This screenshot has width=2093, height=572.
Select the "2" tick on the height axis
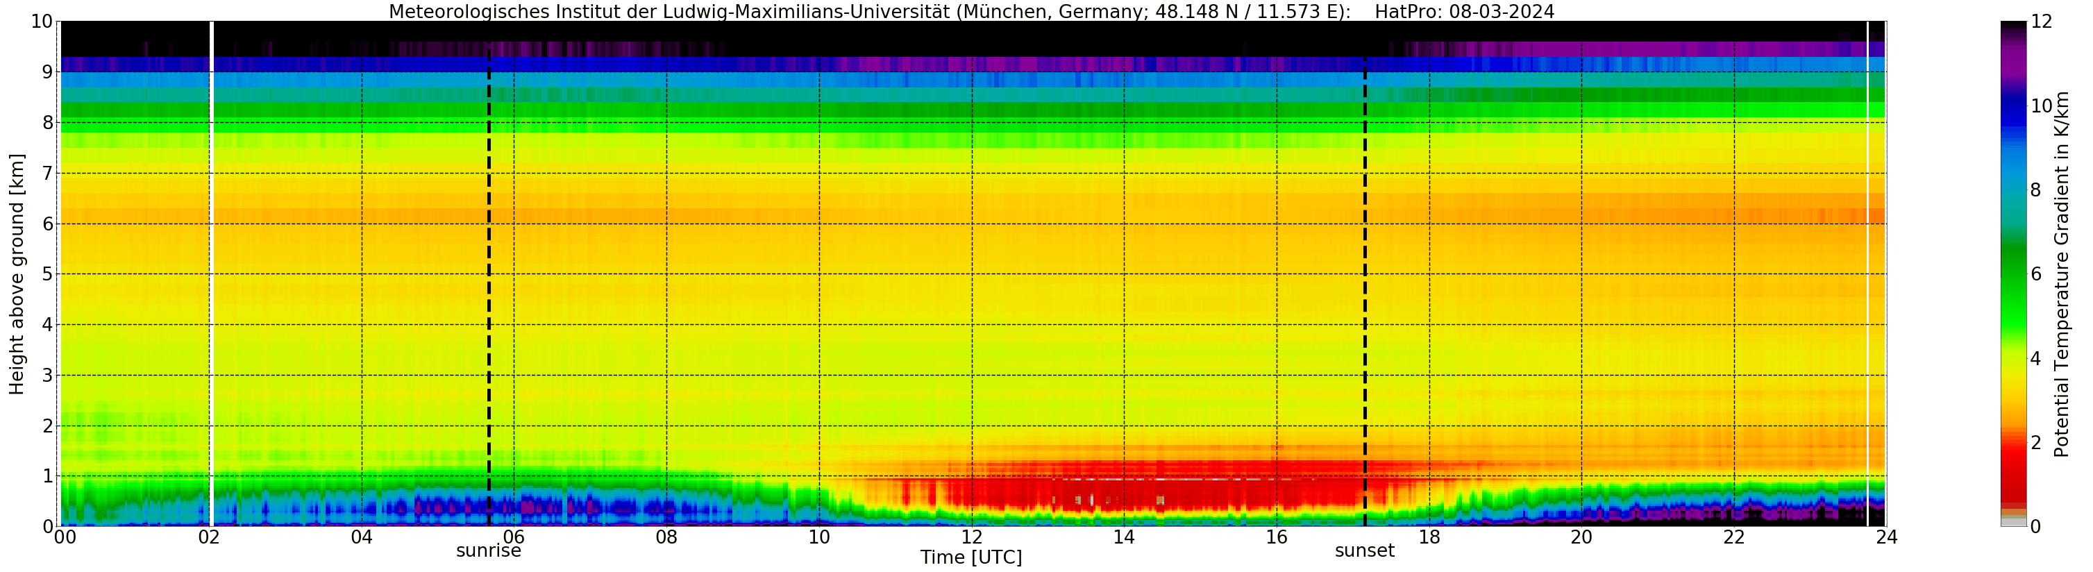click(x=47, y=426)
